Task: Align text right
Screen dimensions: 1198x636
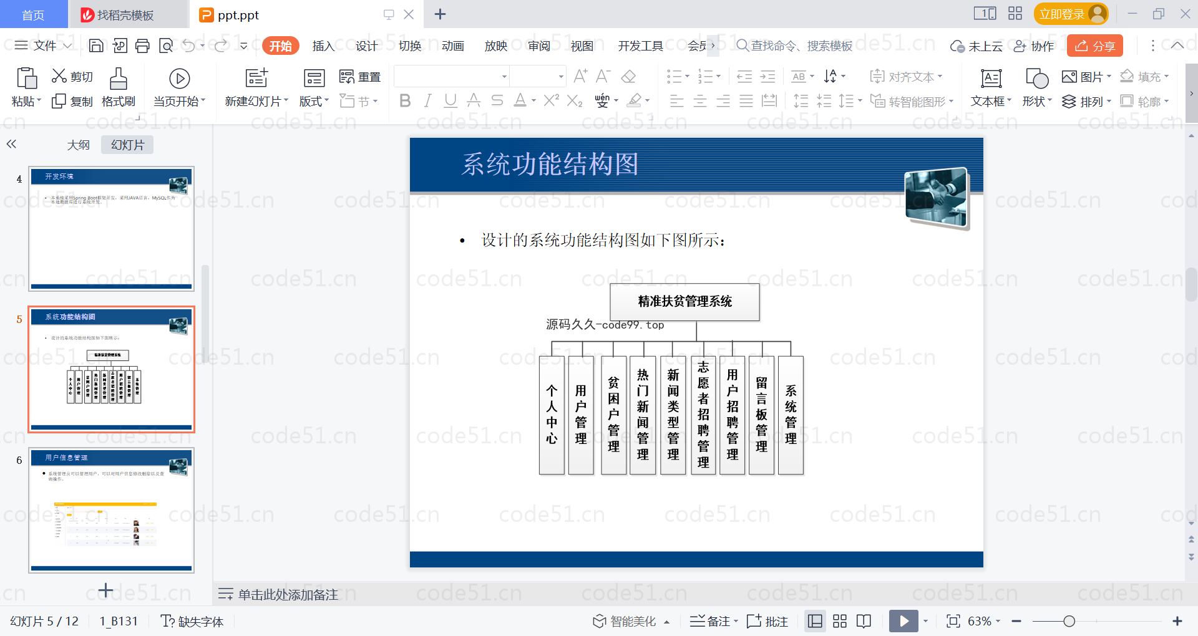Action: point(723,101)
